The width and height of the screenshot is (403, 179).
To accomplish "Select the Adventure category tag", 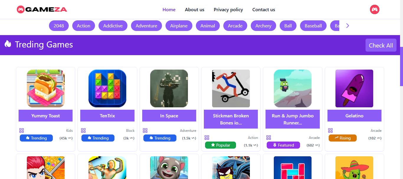I will point(146,26).
